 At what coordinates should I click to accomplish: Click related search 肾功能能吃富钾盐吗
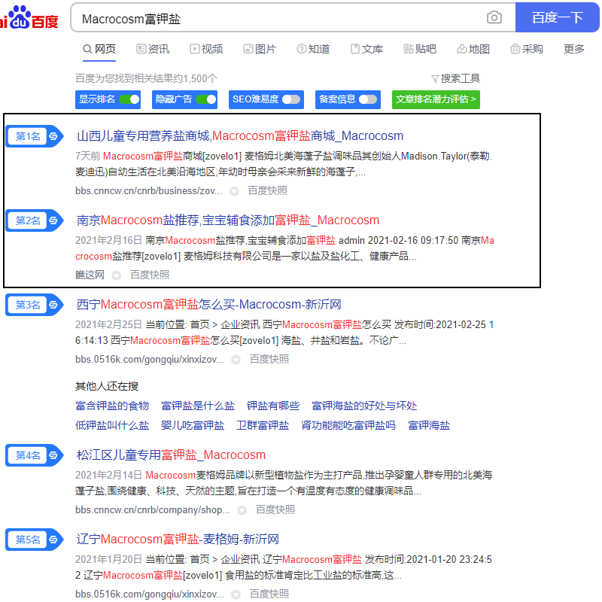point(348,426)
